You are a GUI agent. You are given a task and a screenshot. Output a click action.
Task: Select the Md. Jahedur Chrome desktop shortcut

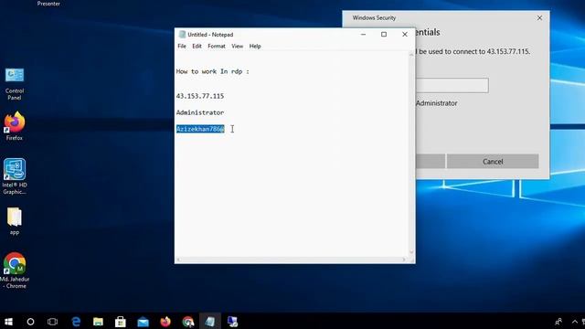pos(15,271)
